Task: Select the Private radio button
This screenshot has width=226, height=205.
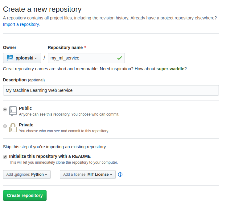Action: tap(5, 126)
